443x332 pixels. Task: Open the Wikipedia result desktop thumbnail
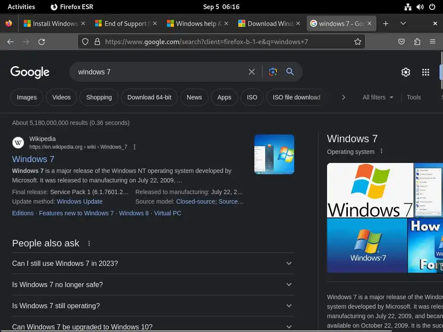[274, 154]
